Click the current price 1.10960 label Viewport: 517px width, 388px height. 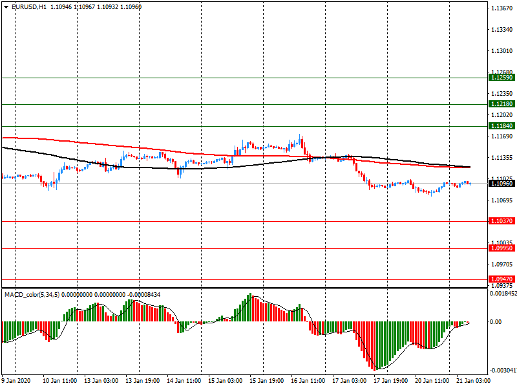coord(502,184)
